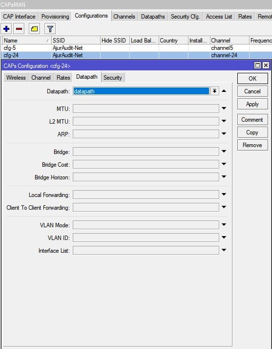Image resolution: width=272 pixels, height=349 pixels.
Task: Collapse the Datapath field up arrow
Action: [x=224, y=91]
